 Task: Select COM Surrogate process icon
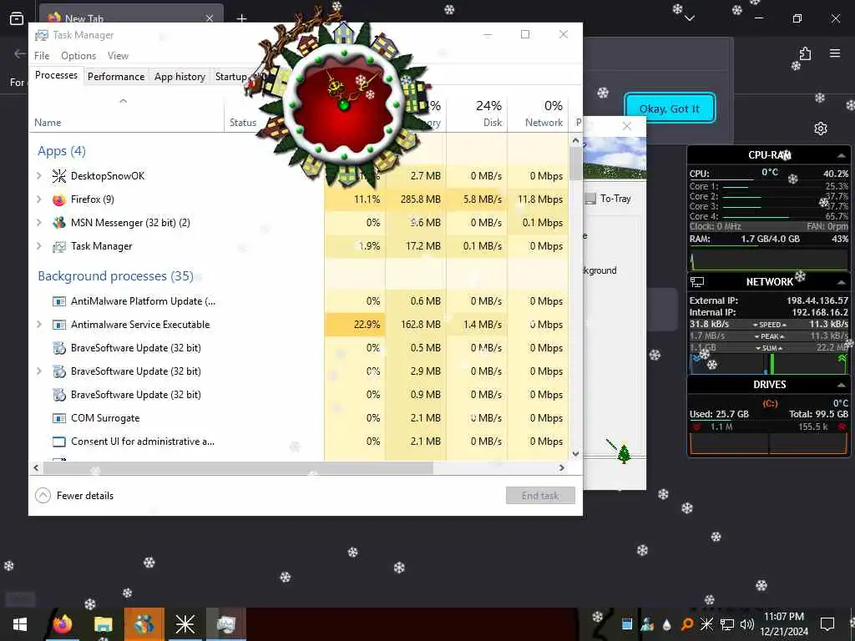click(59, 419)
